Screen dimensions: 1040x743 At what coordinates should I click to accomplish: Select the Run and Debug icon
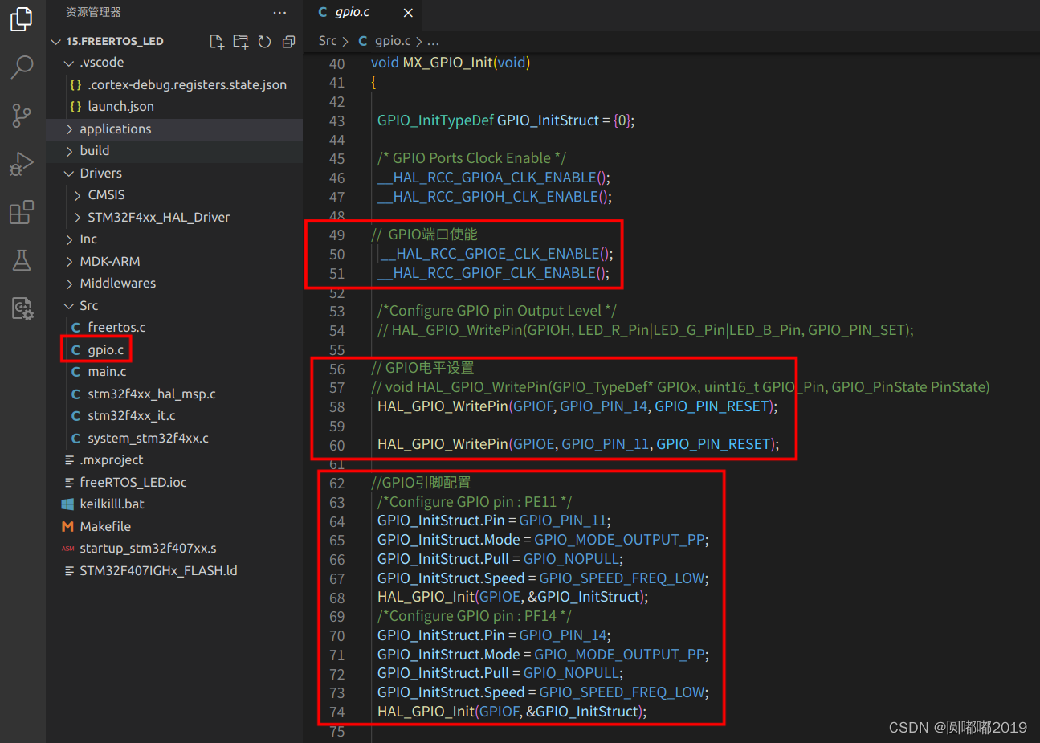click(x=21, y=164)
